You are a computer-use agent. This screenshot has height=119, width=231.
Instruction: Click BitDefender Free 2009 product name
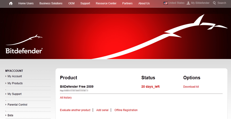[77, 87]
